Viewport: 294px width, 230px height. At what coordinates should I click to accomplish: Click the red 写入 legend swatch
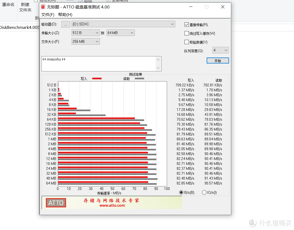(x=97, y=78)
